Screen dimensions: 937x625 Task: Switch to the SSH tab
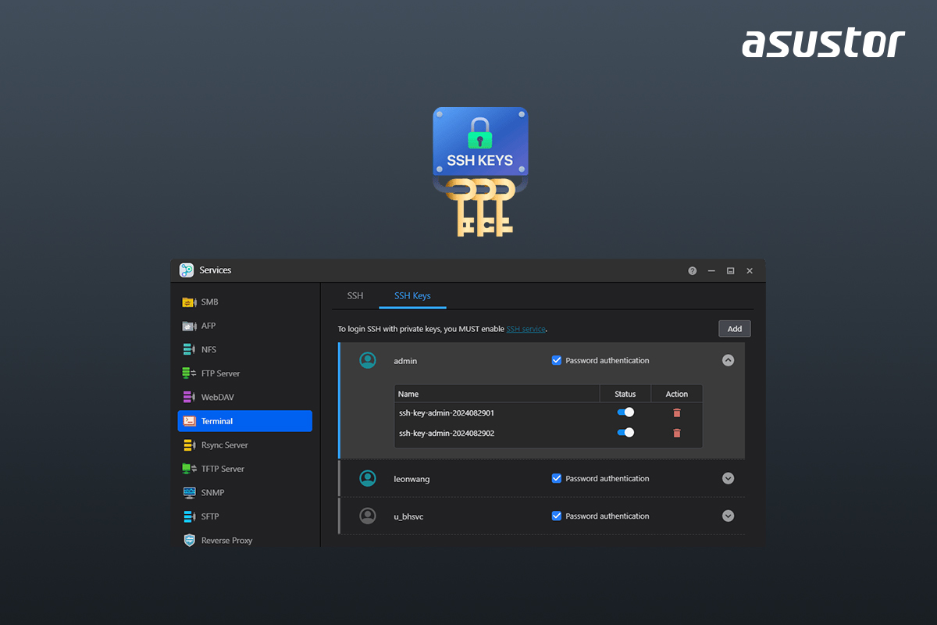coord(355,296)
